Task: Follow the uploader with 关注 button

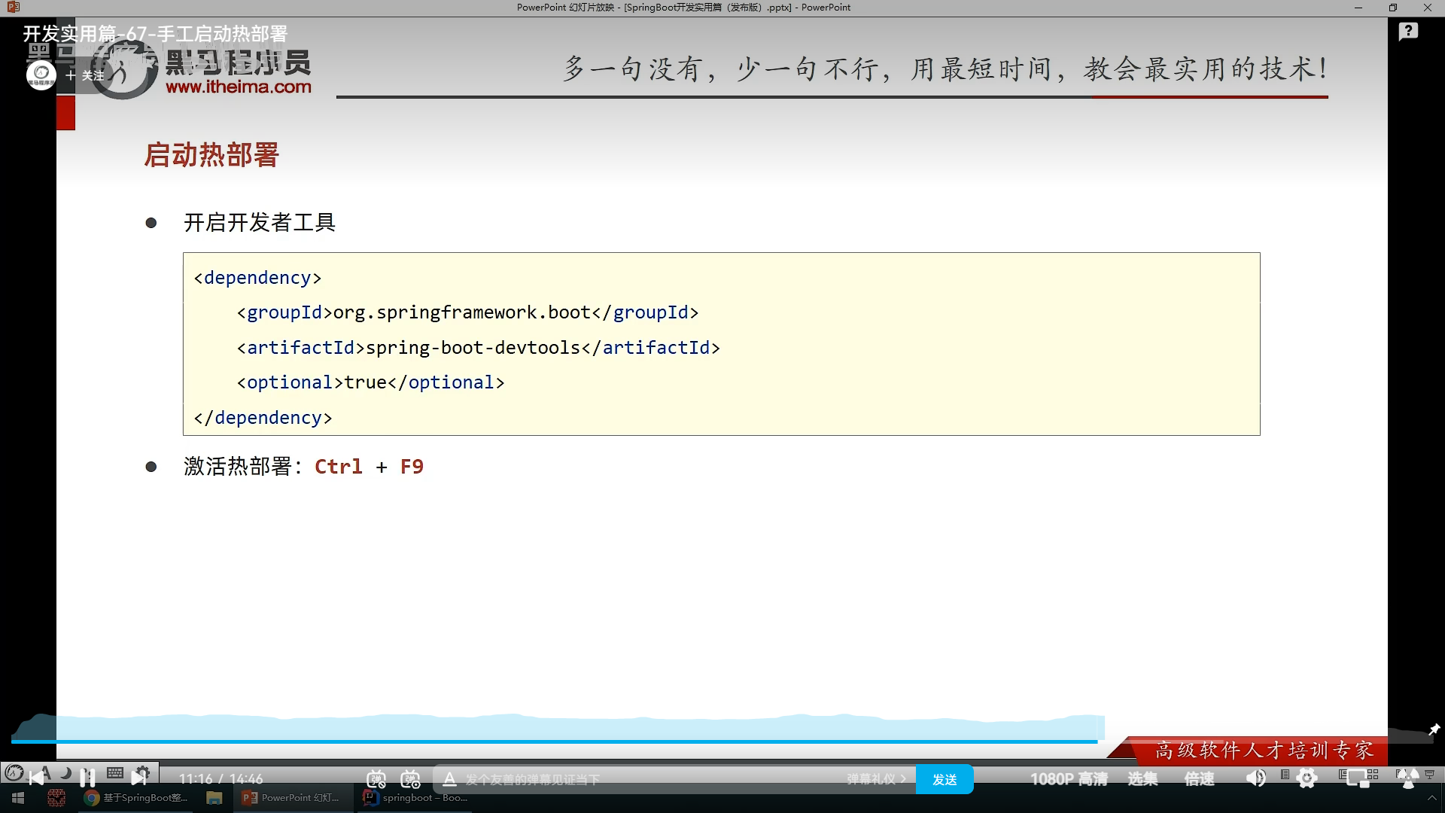Action: (84, 75)
